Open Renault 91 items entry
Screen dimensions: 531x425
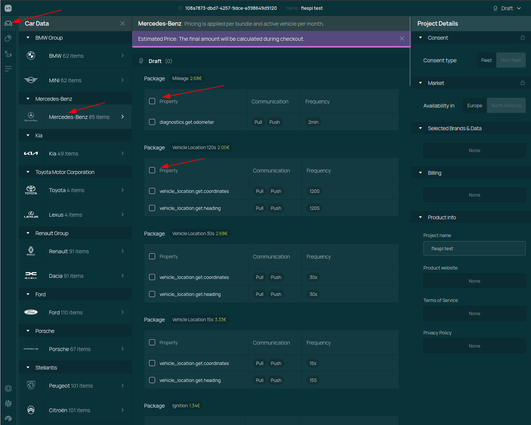75,251
